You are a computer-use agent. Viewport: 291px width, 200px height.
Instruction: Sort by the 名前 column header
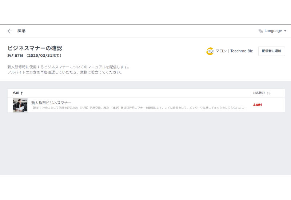pos(16,93)
